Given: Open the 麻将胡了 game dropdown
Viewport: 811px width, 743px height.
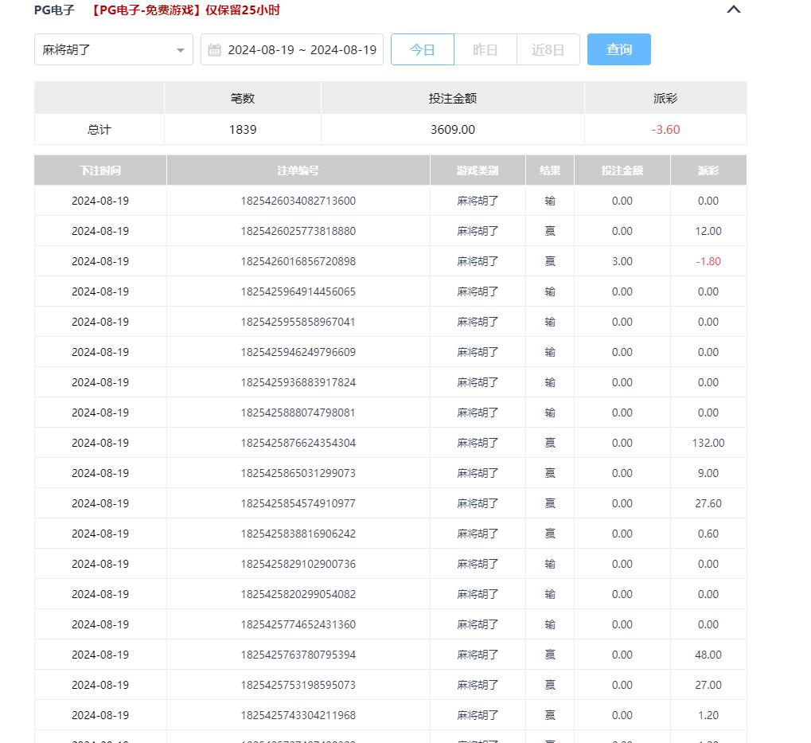Looking at the screenshot, I should (x=113, y=49).
